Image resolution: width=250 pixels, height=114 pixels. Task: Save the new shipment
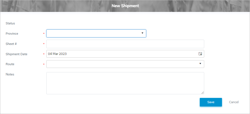[211, 102]
